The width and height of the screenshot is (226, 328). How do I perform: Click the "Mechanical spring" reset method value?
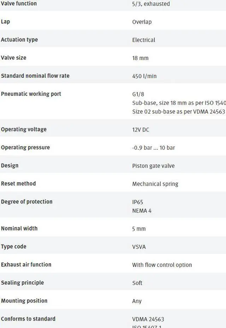(x=155, y=184)
